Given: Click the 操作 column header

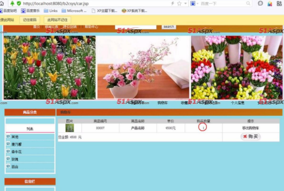Looking at the screenshot, I should tap(251, 121).
